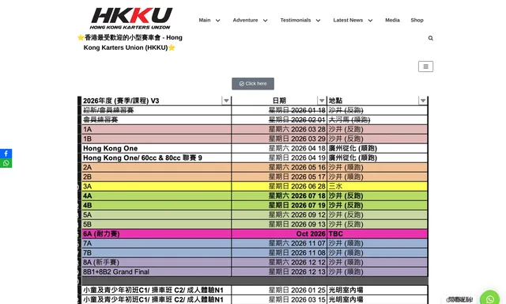
Task: Open the green WhatsApp chat bubble
Action: coord(489,298)
